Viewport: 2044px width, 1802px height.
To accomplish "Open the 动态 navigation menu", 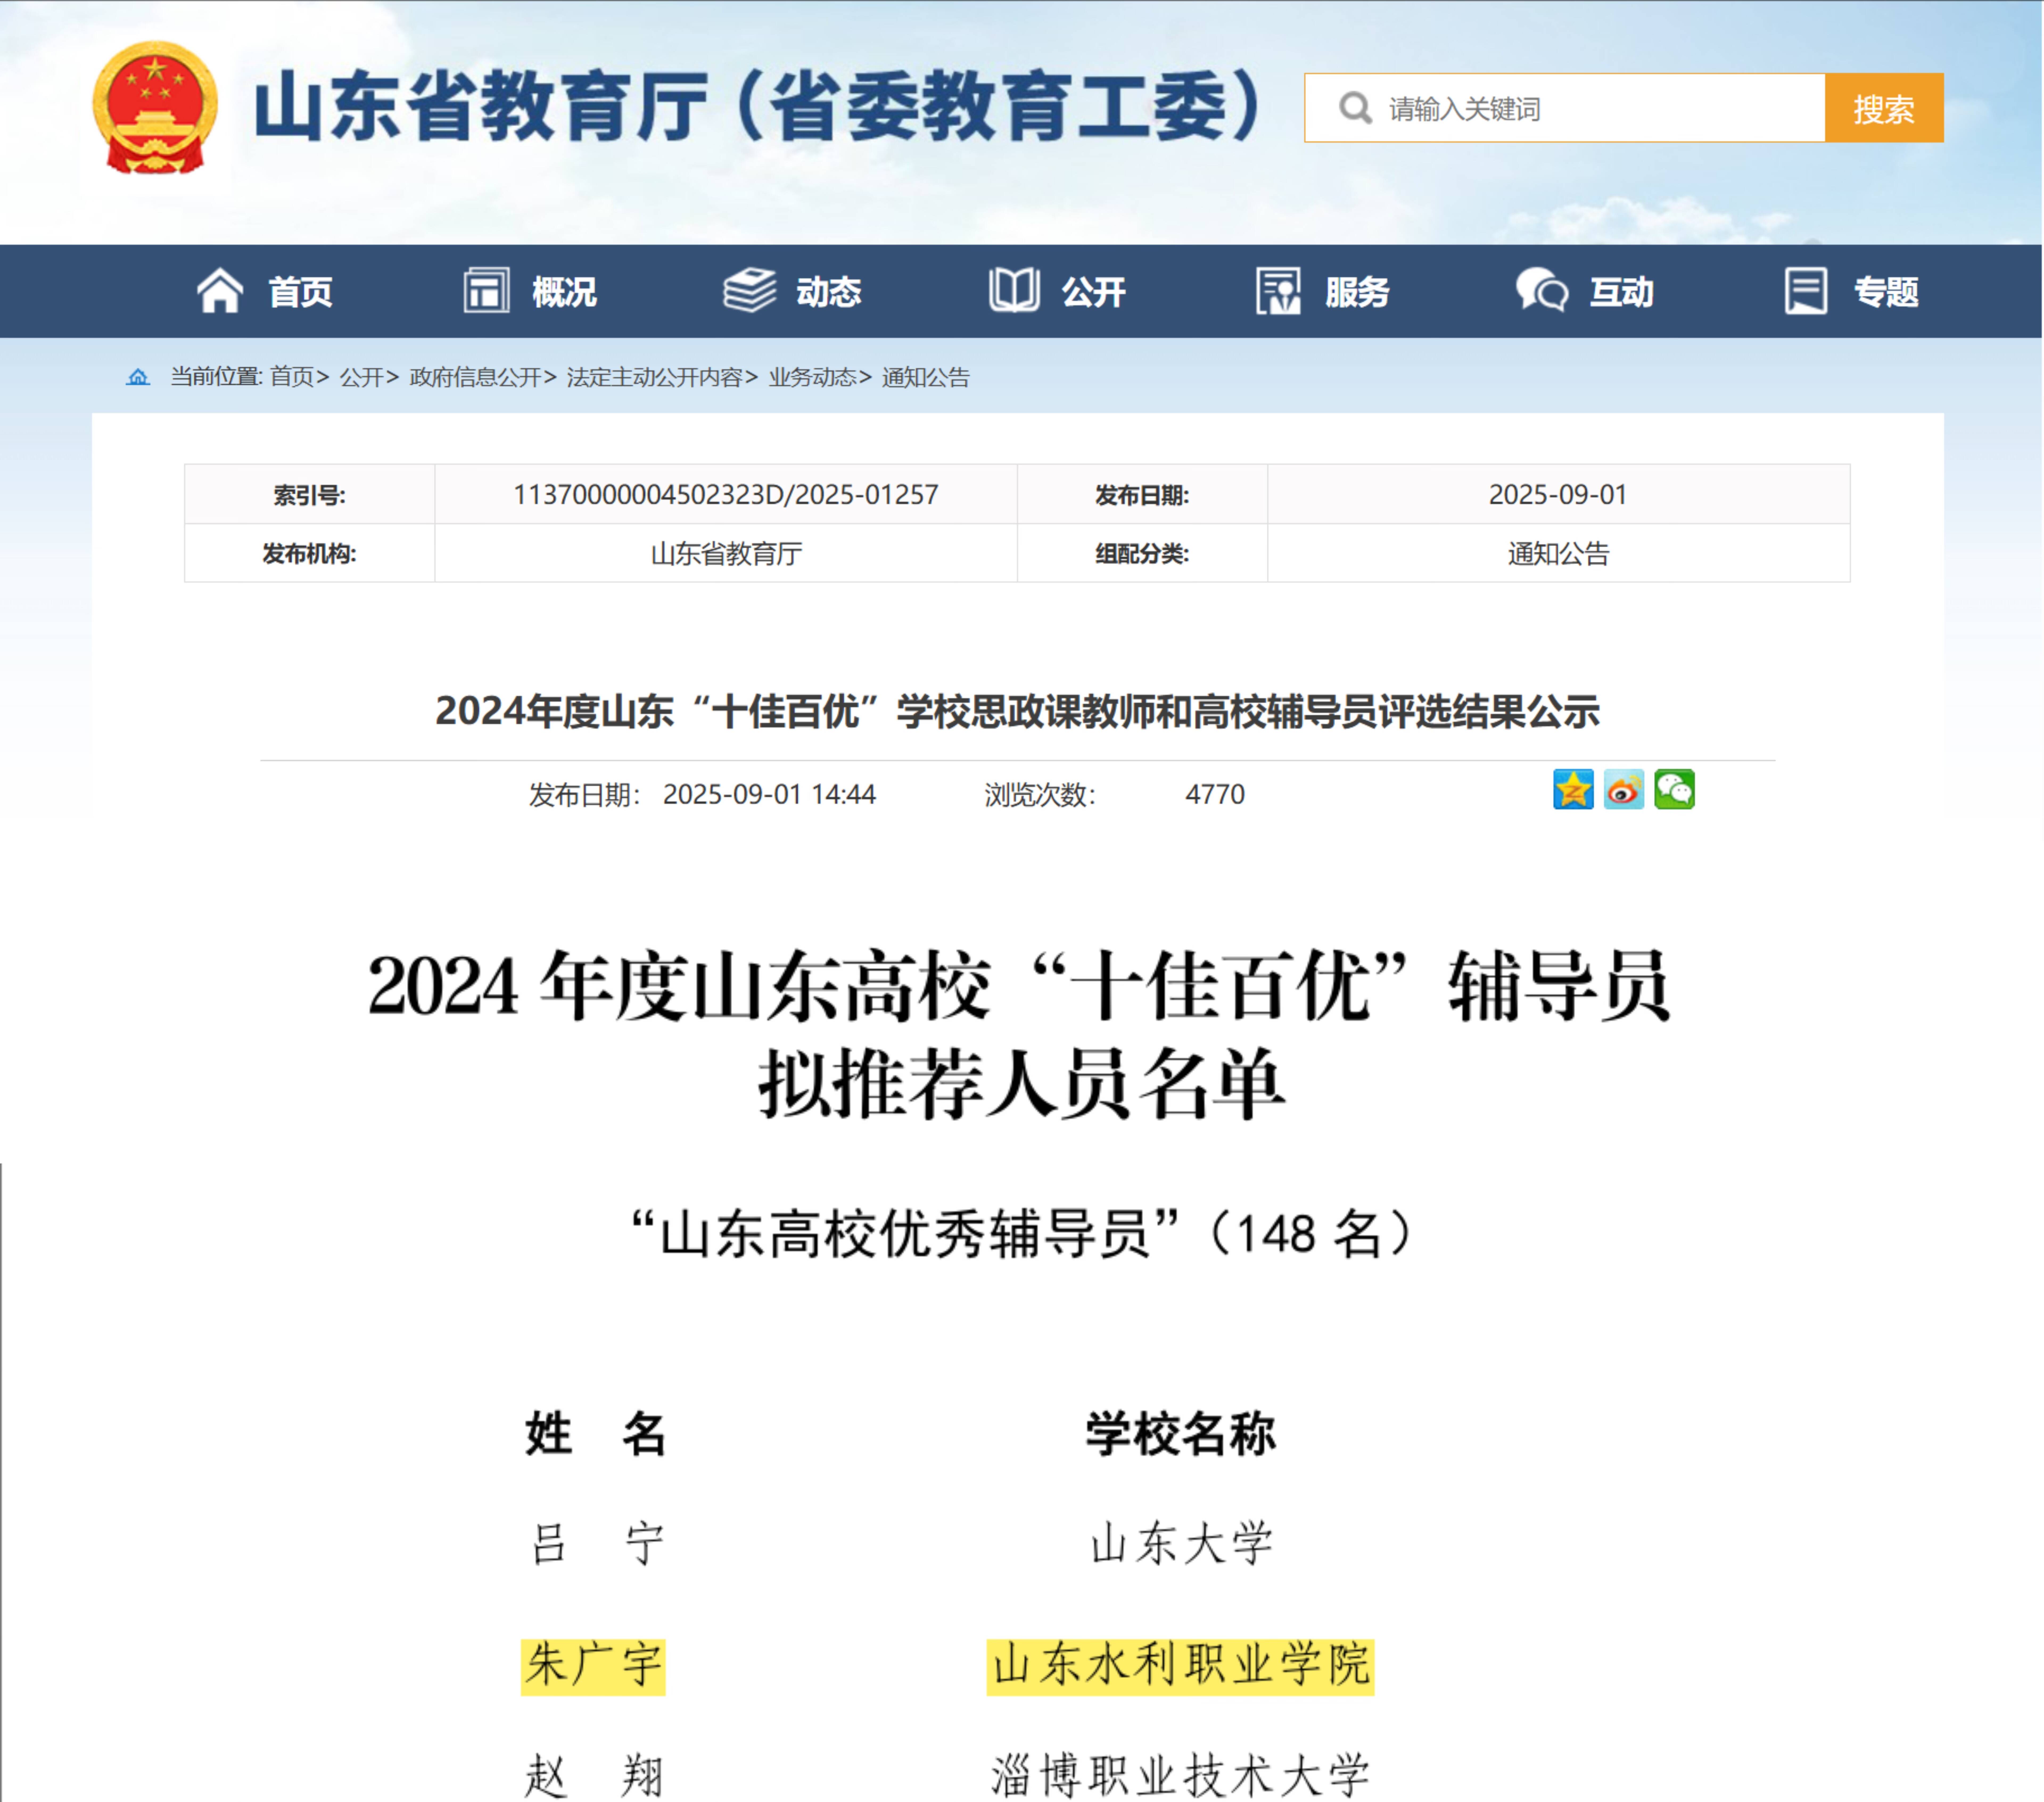I will click(829, 292).
